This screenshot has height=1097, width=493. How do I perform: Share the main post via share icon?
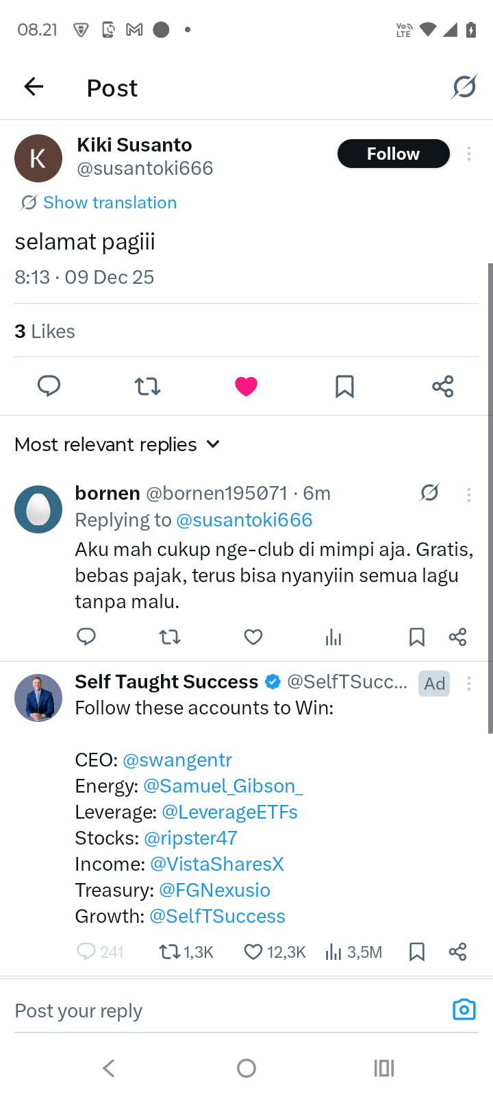(x=443, y=386)
